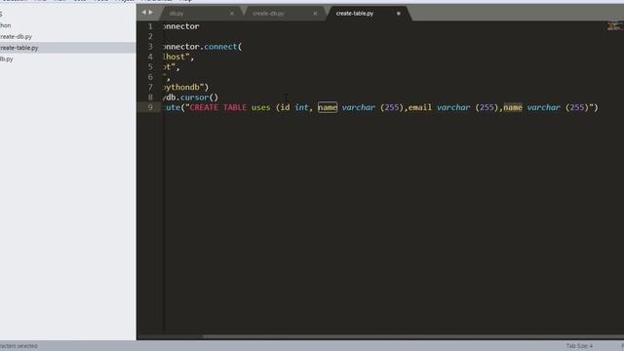Viewport: 624px width, 351px height.
Task: Open create-table.py in the sidebar
Action: [19, 48]
